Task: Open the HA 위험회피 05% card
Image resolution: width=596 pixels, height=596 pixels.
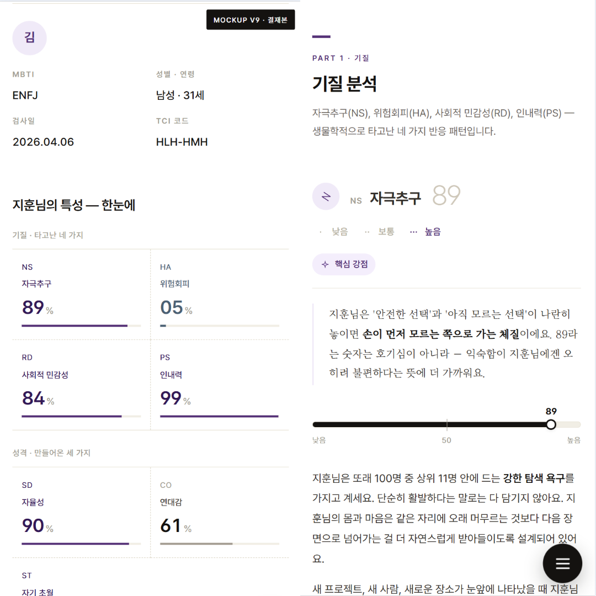Action: coord(220,295)
